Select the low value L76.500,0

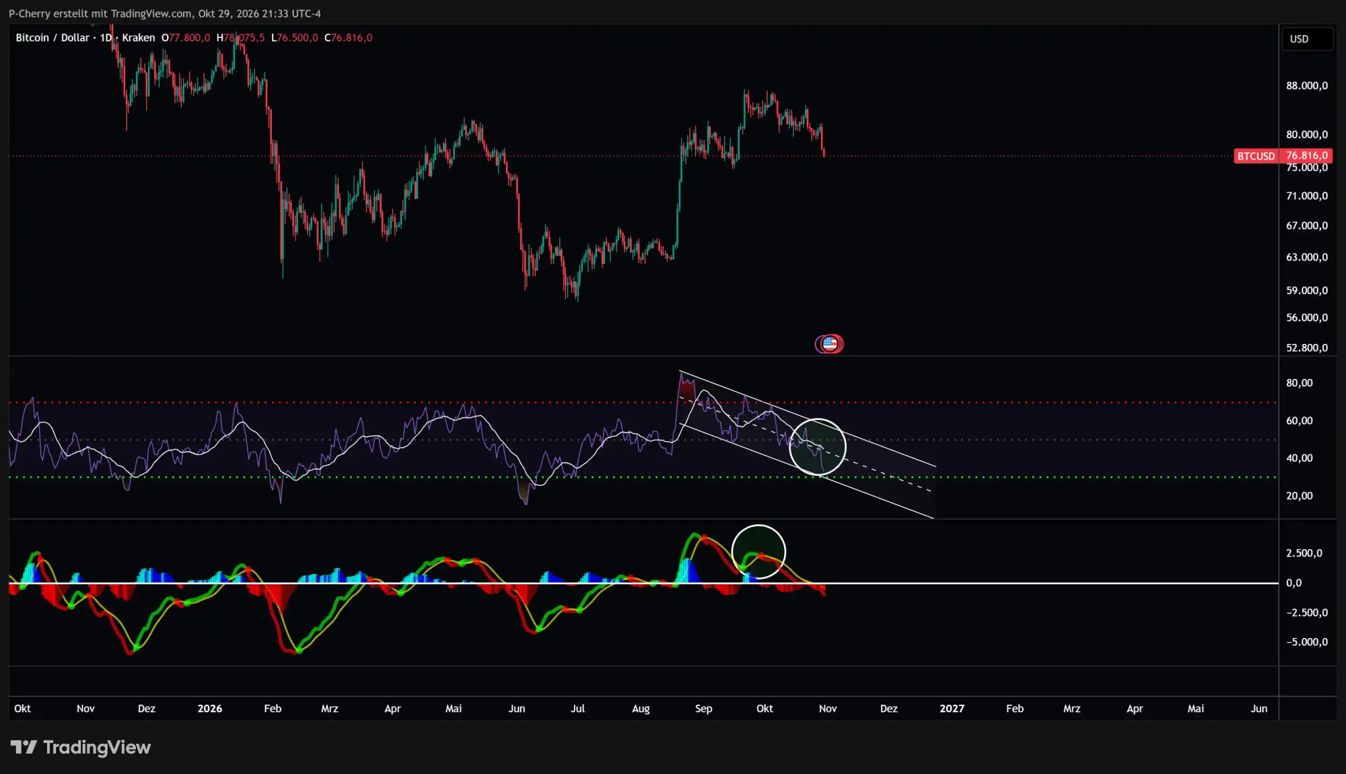click(x=295, y=38)
